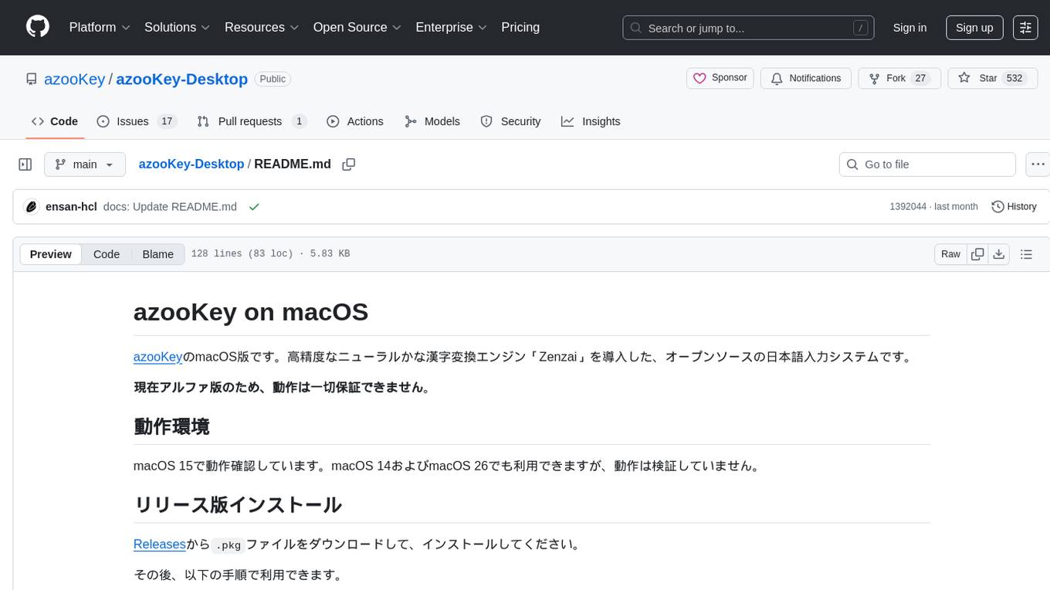The height and width of the screenshot is (590, 1050).
Task: Open the GitHub home logo
Action: pos(38,27)
